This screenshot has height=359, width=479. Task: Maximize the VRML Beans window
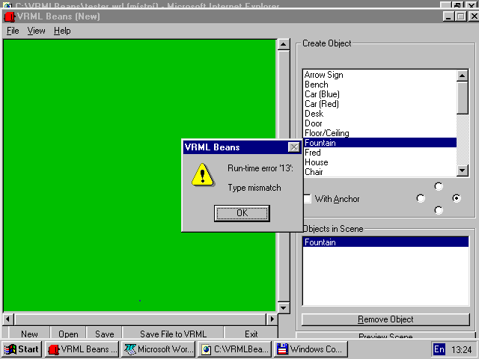tap(460, 16)
